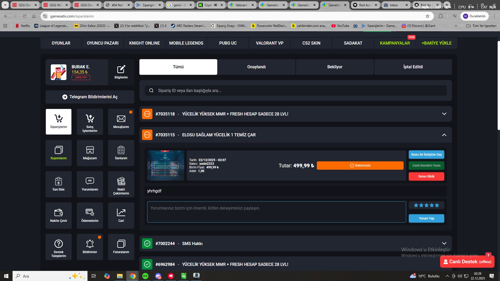
Task: Click pending status icon of order #7035118
Action: [x=147, y=114]
